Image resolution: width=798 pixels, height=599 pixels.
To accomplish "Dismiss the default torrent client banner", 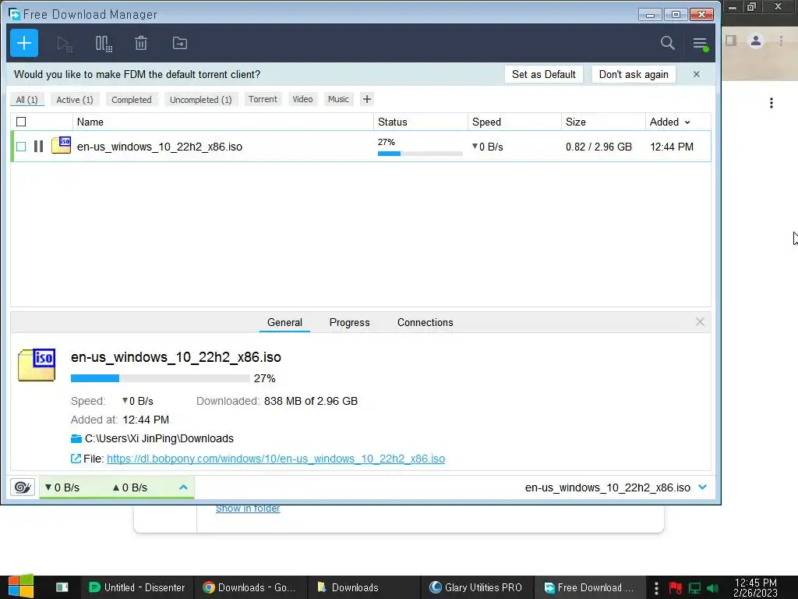I will (x=697, y=74).
